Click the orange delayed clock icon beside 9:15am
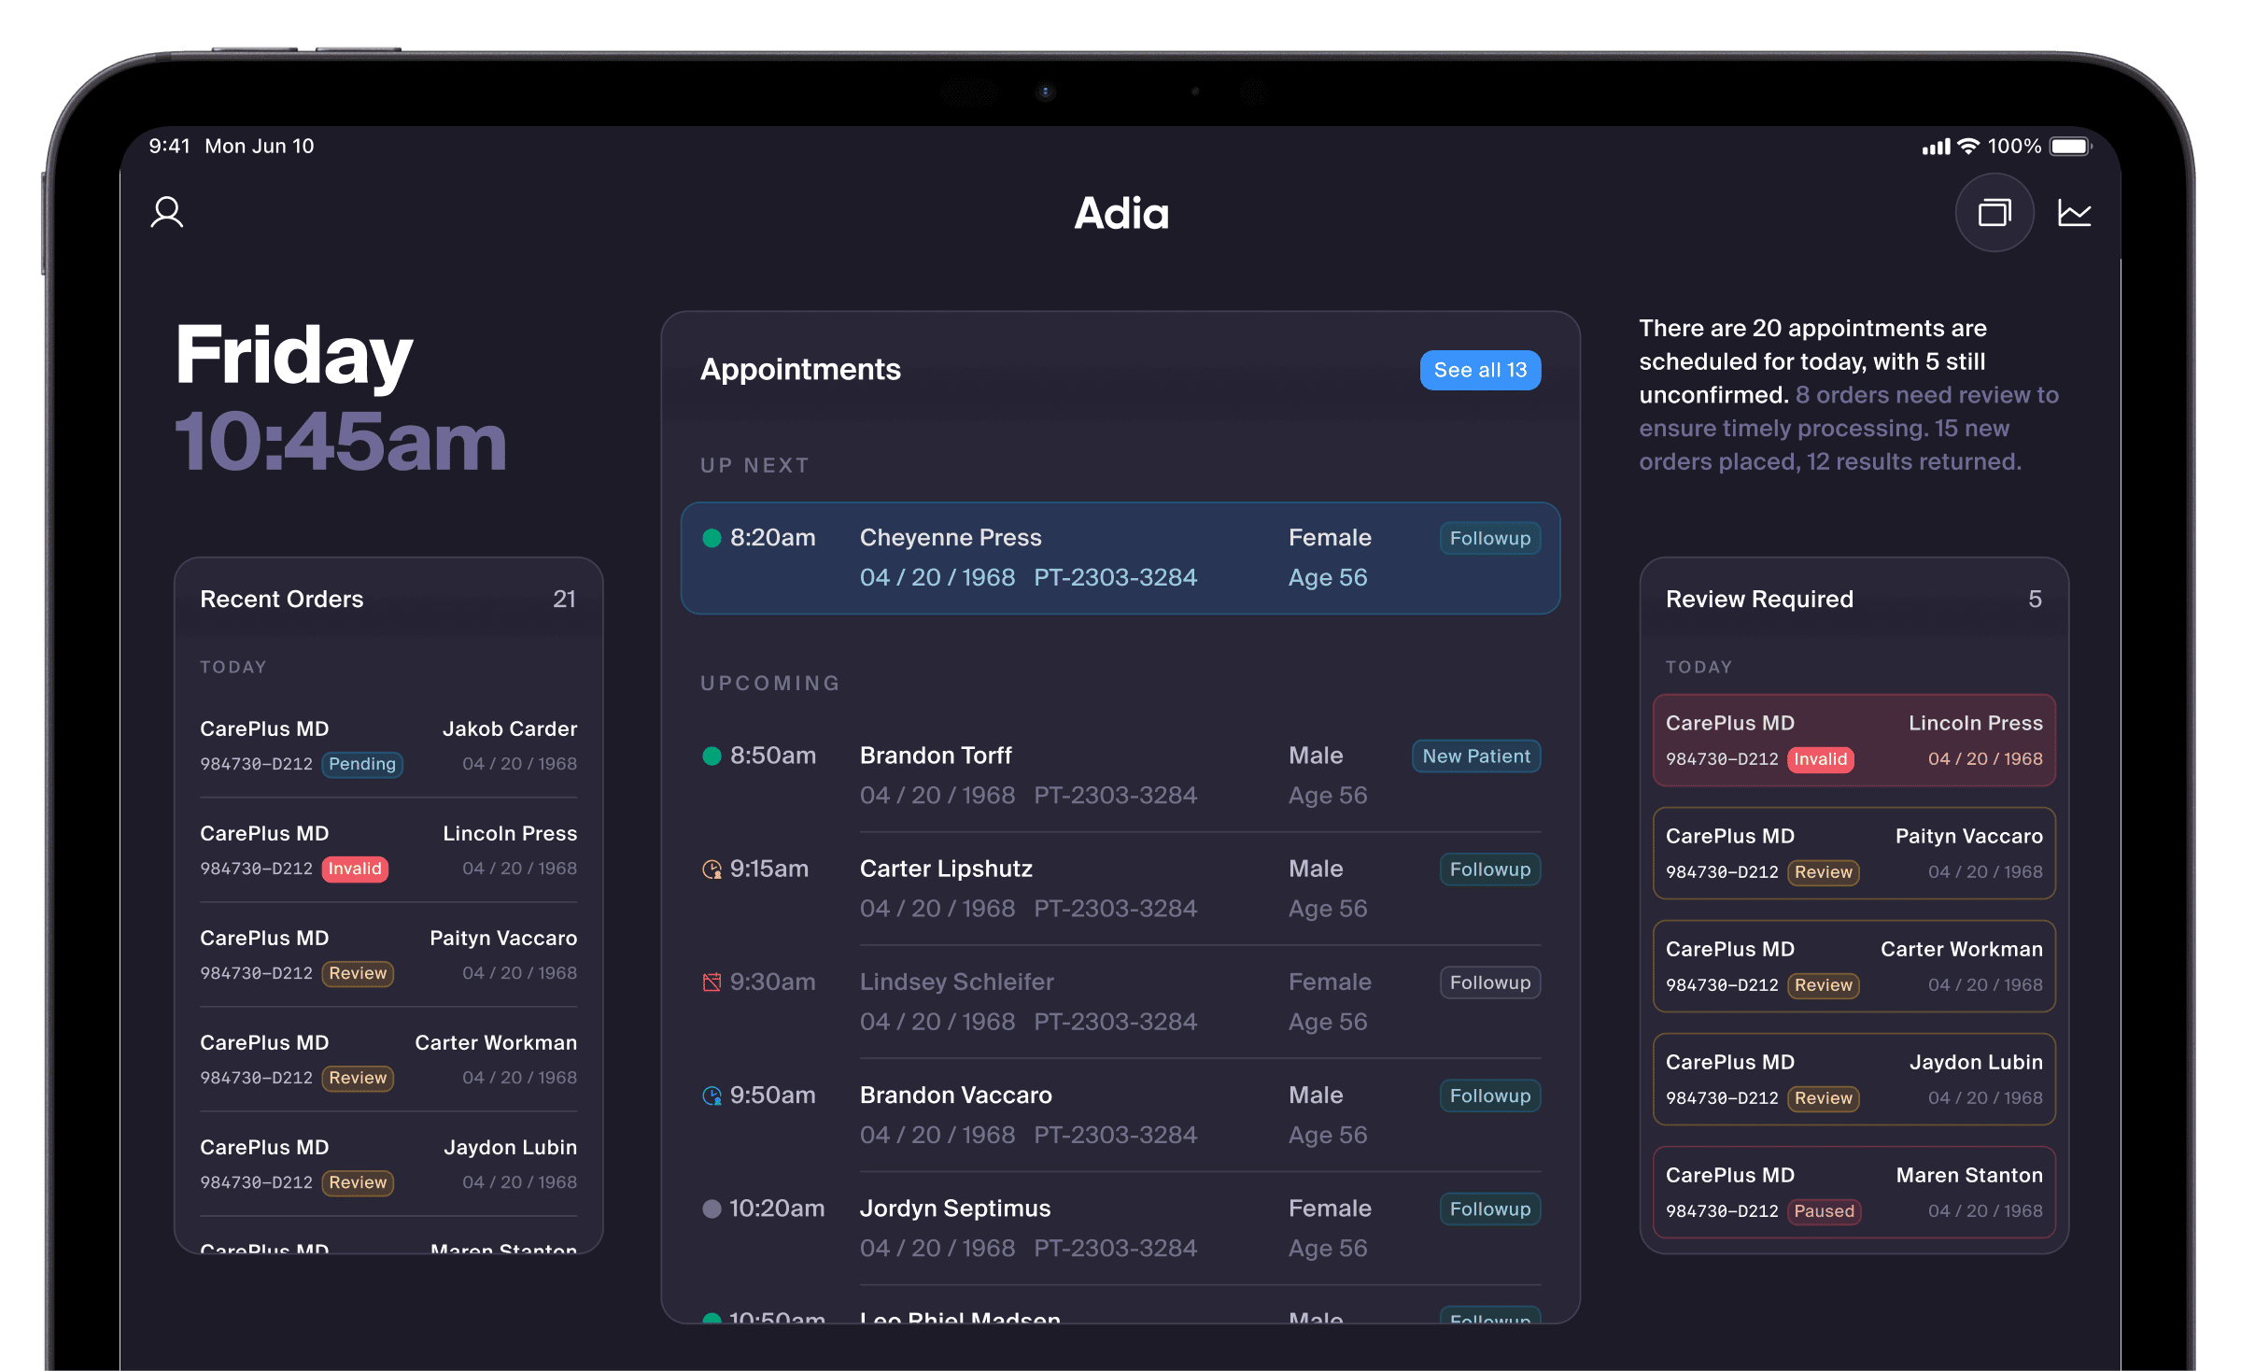 click(712, 869)
